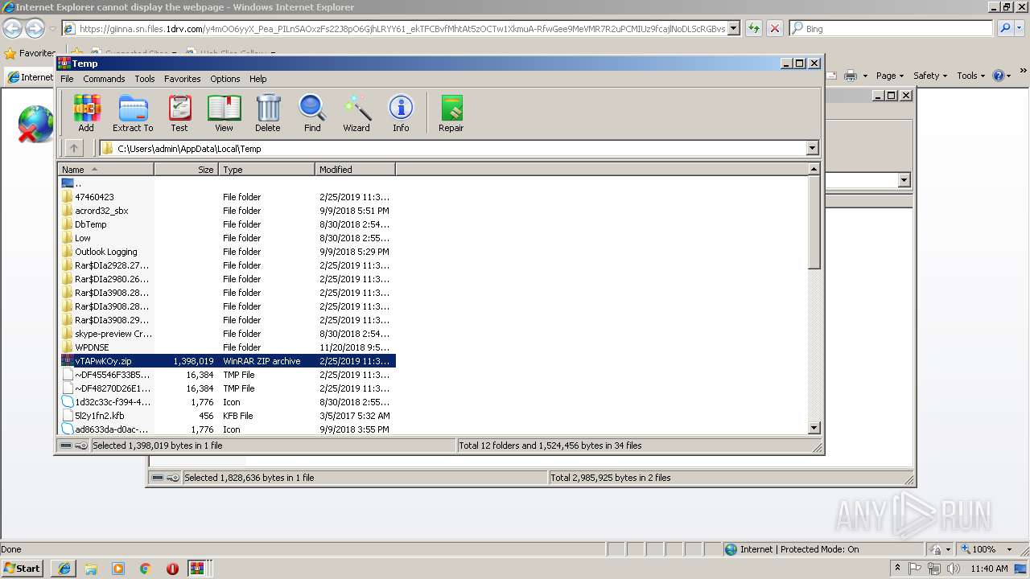
Task: Open the Wizard wand icon
Action: tap(356, 113)
